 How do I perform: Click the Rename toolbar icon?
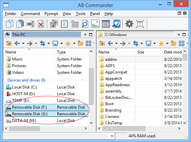30,24
